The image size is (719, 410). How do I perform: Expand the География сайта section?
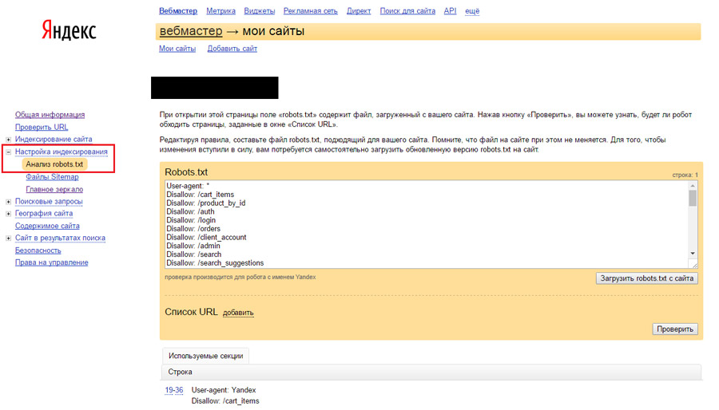click(8, 214)
